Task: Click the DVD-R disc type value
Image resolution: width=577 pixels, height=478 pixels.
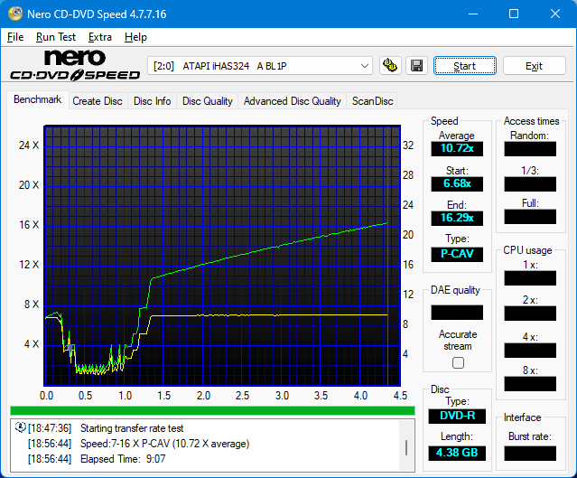Action: click(457, 417)
